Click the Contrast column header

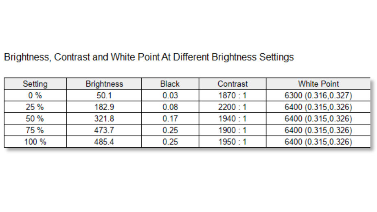232,84
